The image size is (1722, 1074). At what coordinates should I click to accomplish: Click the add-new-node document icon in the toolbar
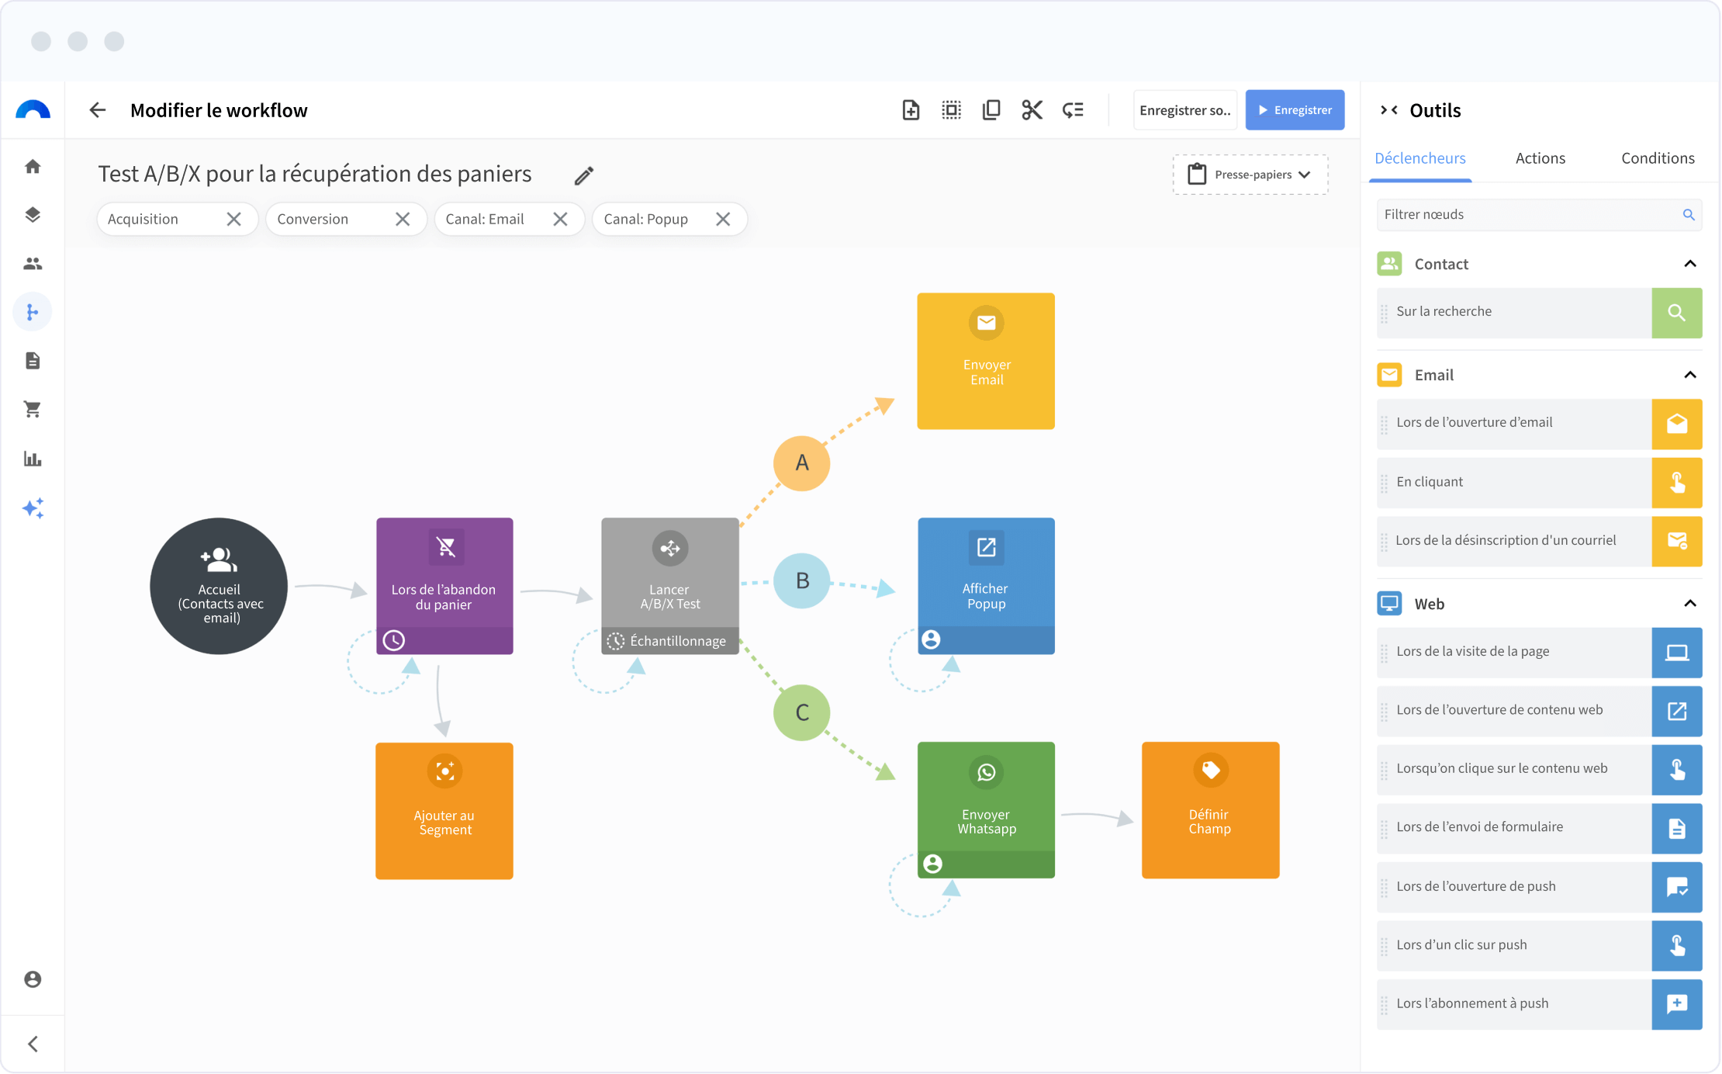[x=911, y=110]
